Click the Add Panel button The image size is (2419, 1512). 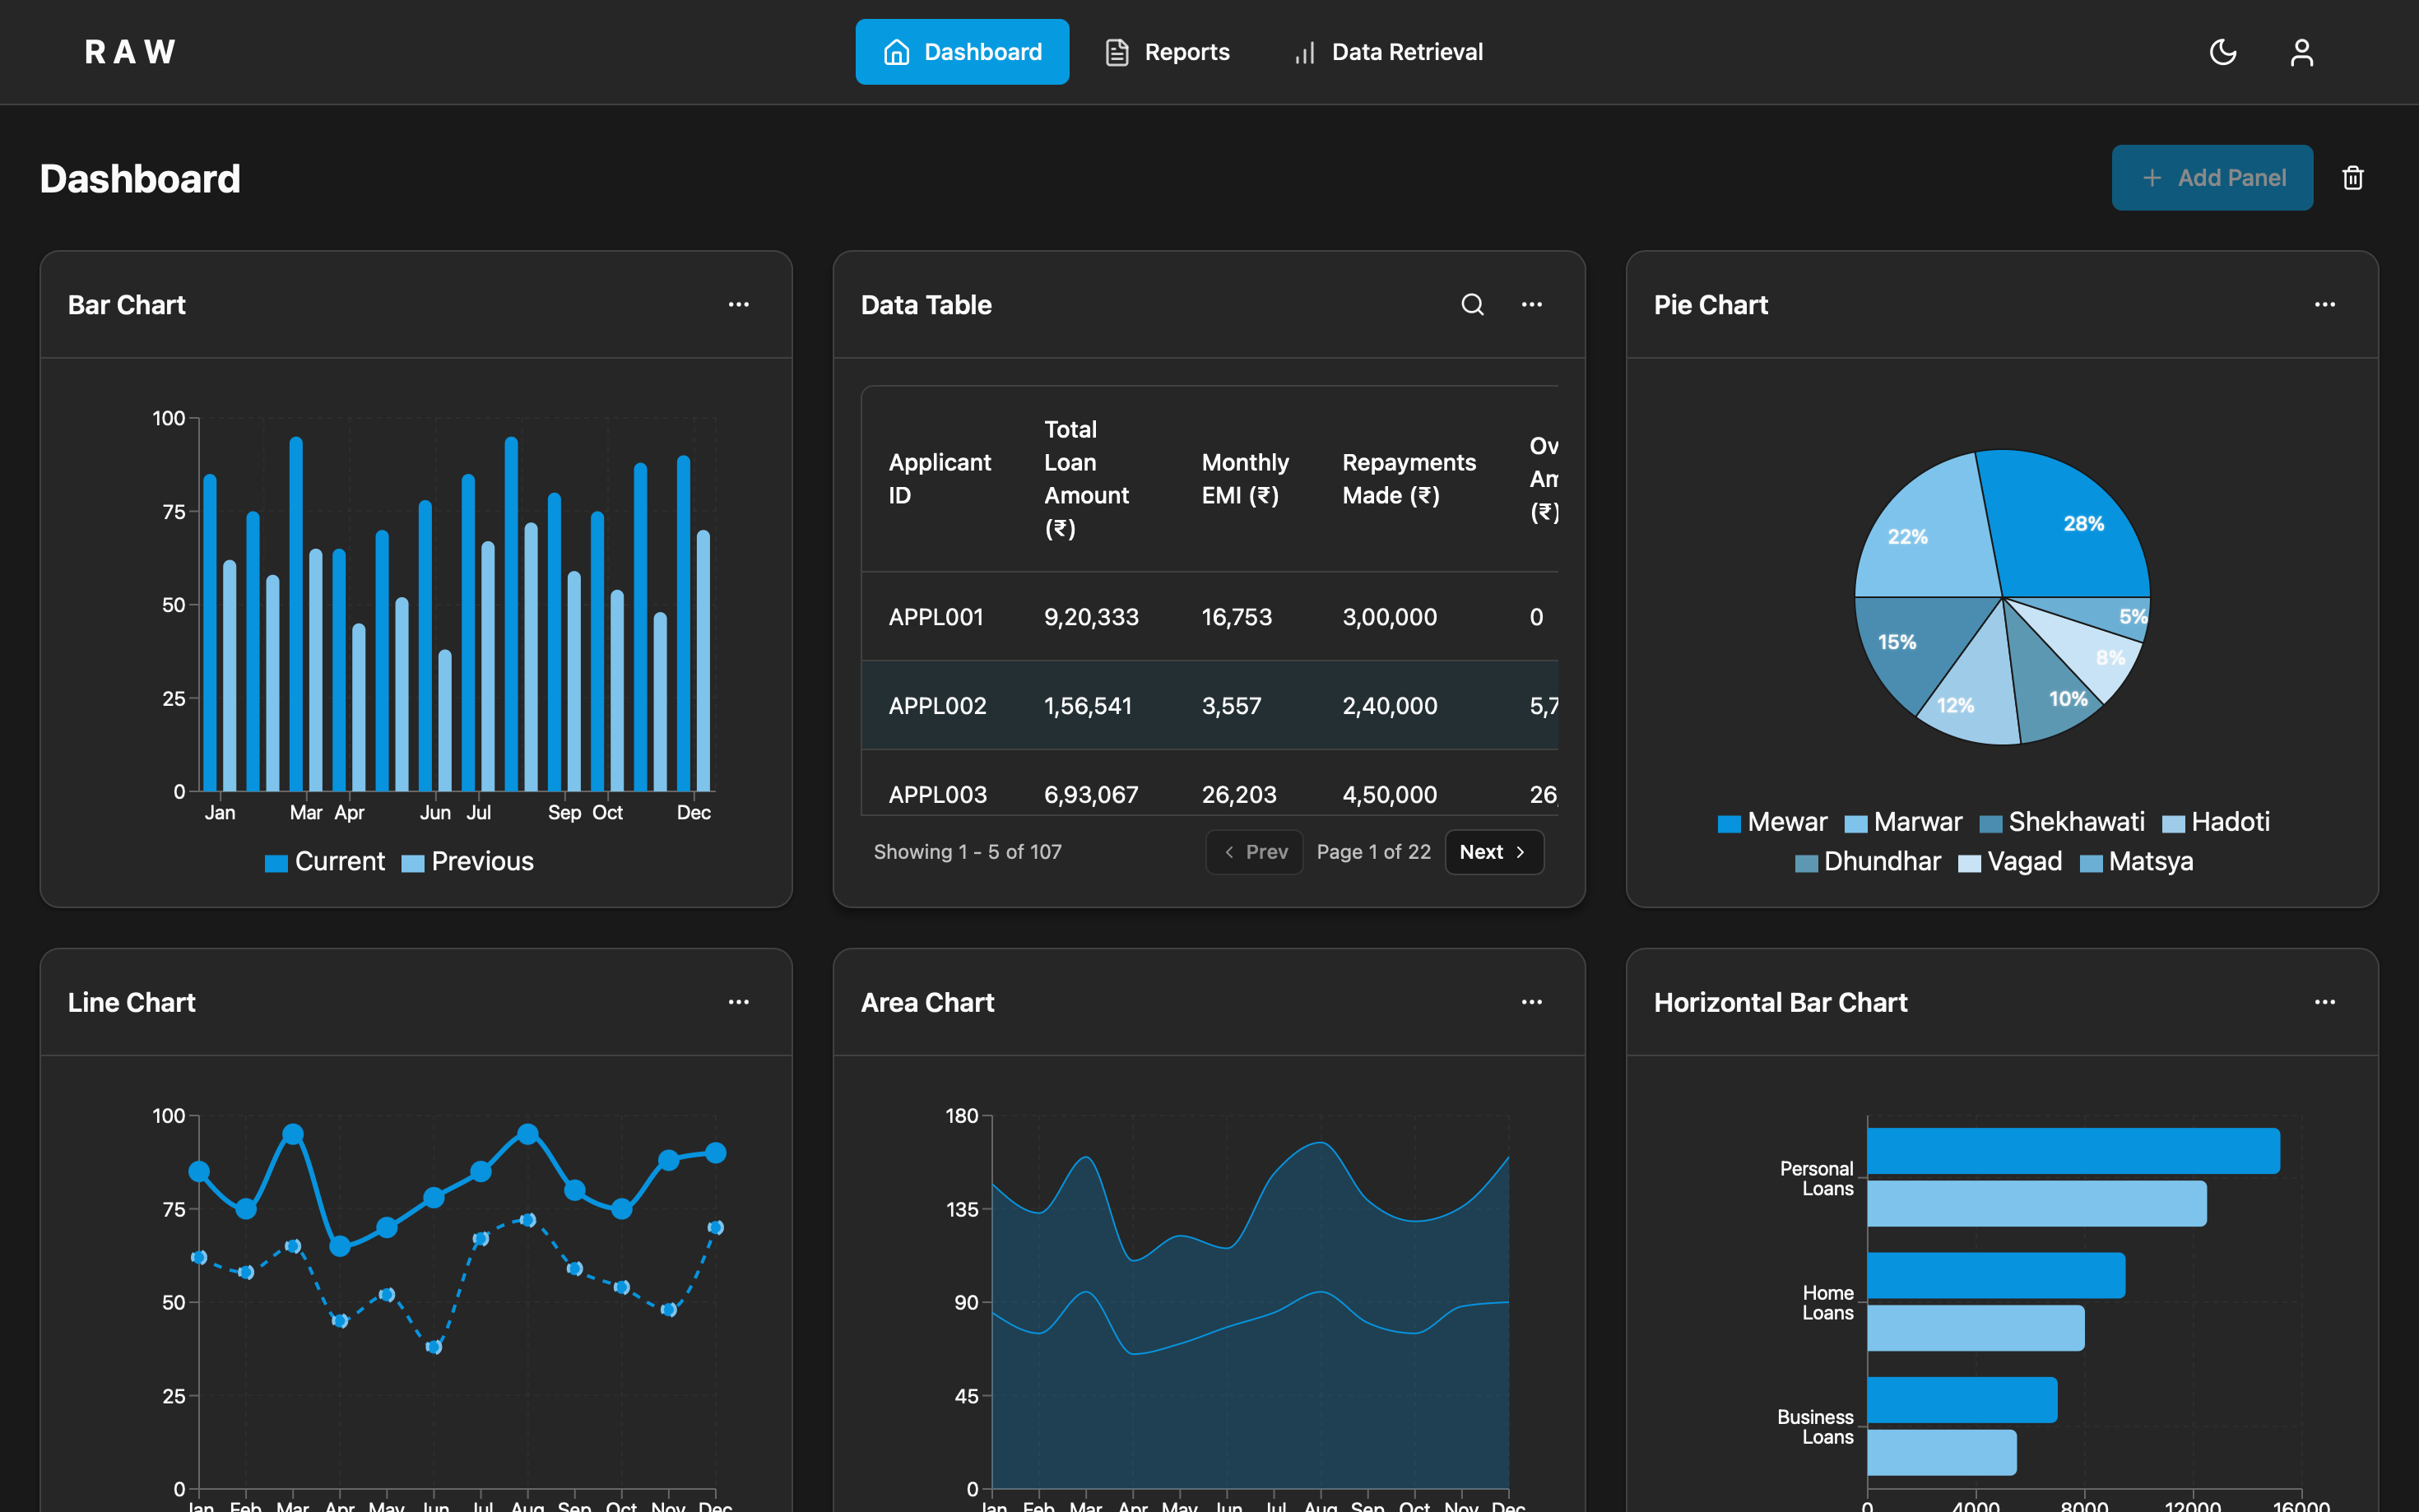click(x=2212, y=177)
